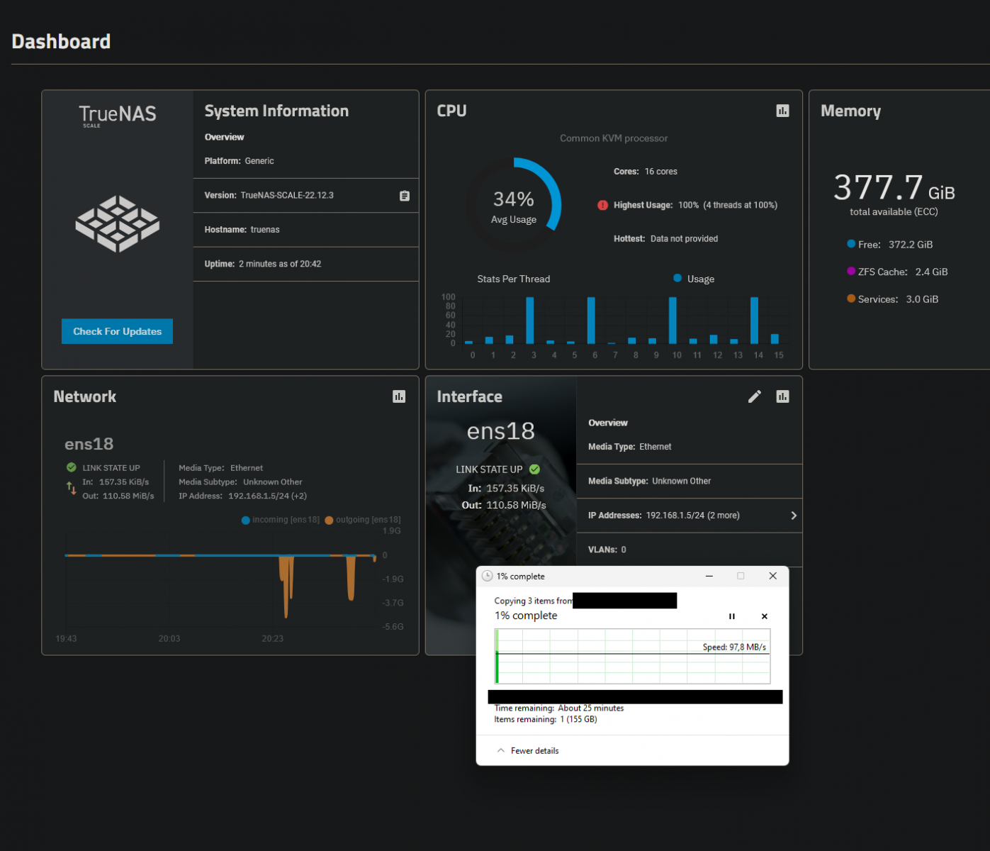
Task: Edit ens18 interface with pencil icon
Action: [755, 396]
